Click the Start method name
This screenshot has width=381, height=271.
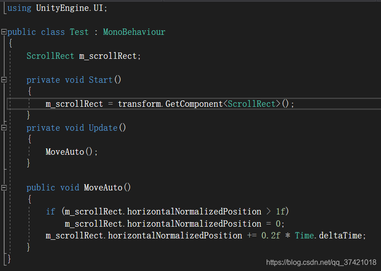101,80
